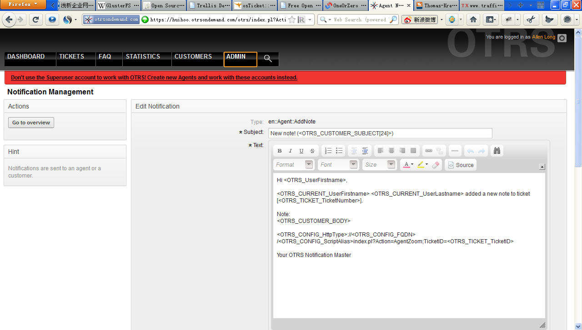Toggle bold formatting in the editor

pos(280,151)
